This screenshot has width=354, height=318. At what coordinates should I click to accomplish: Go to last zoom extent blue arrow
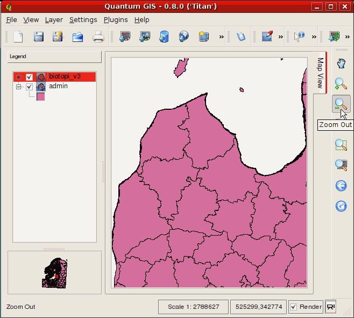(x=341, y=186)
